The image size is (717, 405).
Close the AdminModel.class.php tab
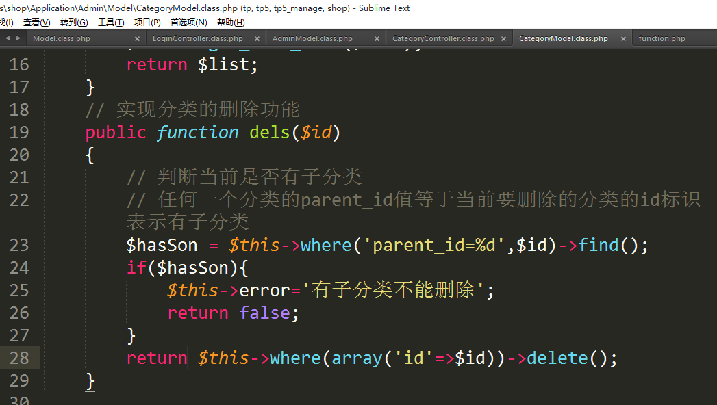point(377,39)
